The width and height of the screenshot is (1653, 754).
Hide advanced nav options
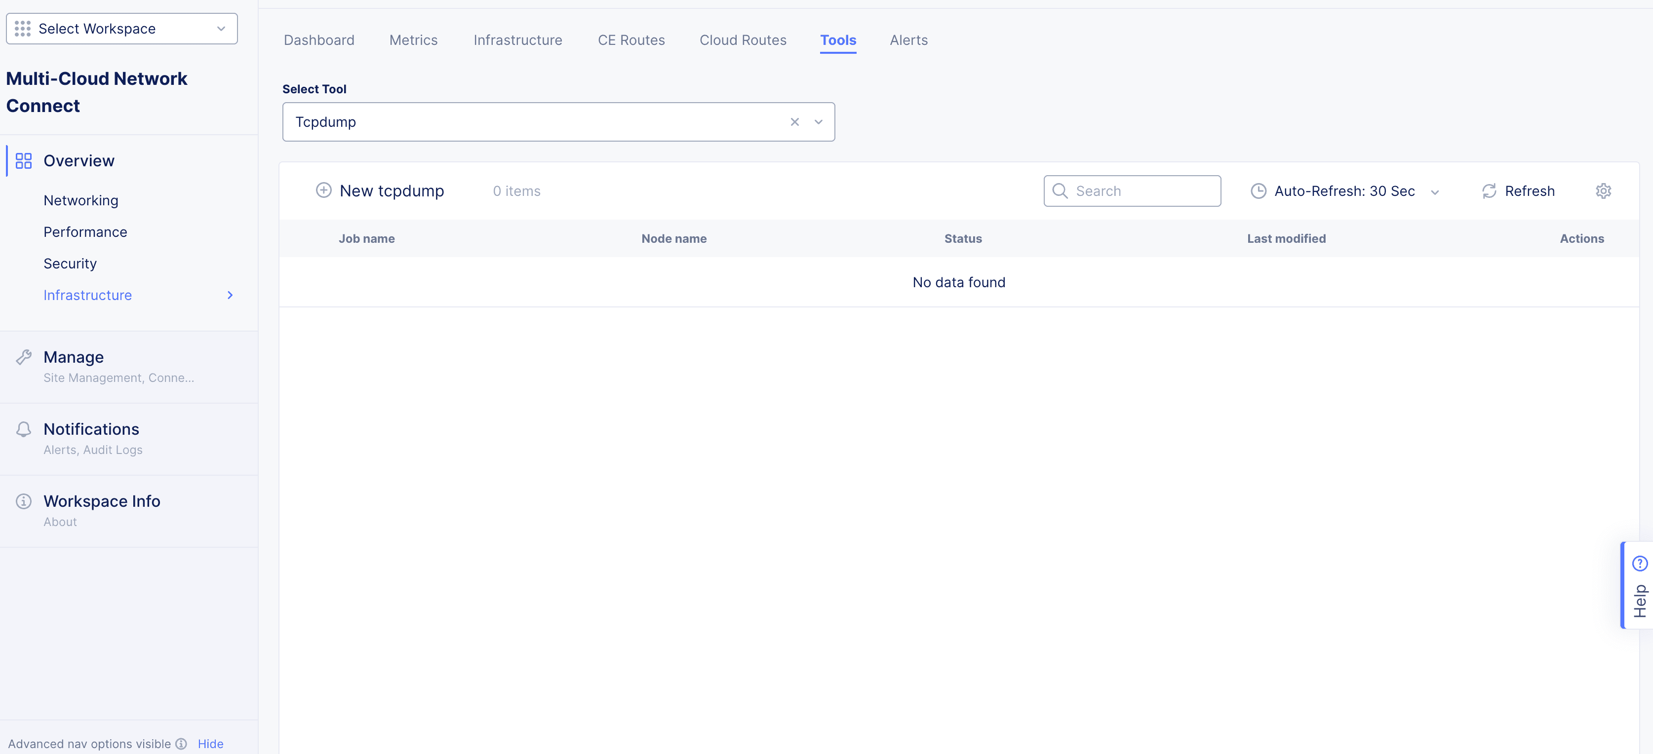pyautogui.click(x=210, y=744)
